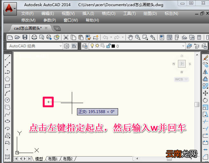
Task: Click the vertical scrollbar thumb
Action: click(197, 104)
